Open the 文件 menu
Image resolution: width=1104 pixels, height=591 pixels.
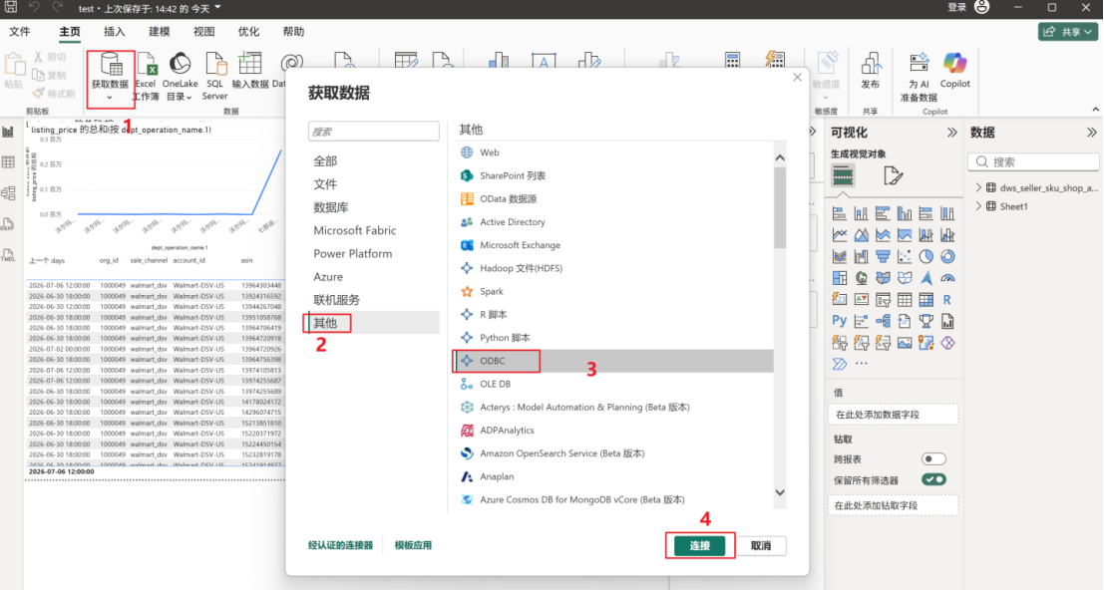point(20,32)
